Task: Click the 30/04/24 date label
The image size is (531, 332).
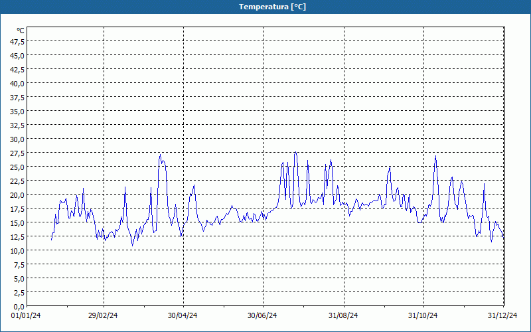Action: coord(183,316)
